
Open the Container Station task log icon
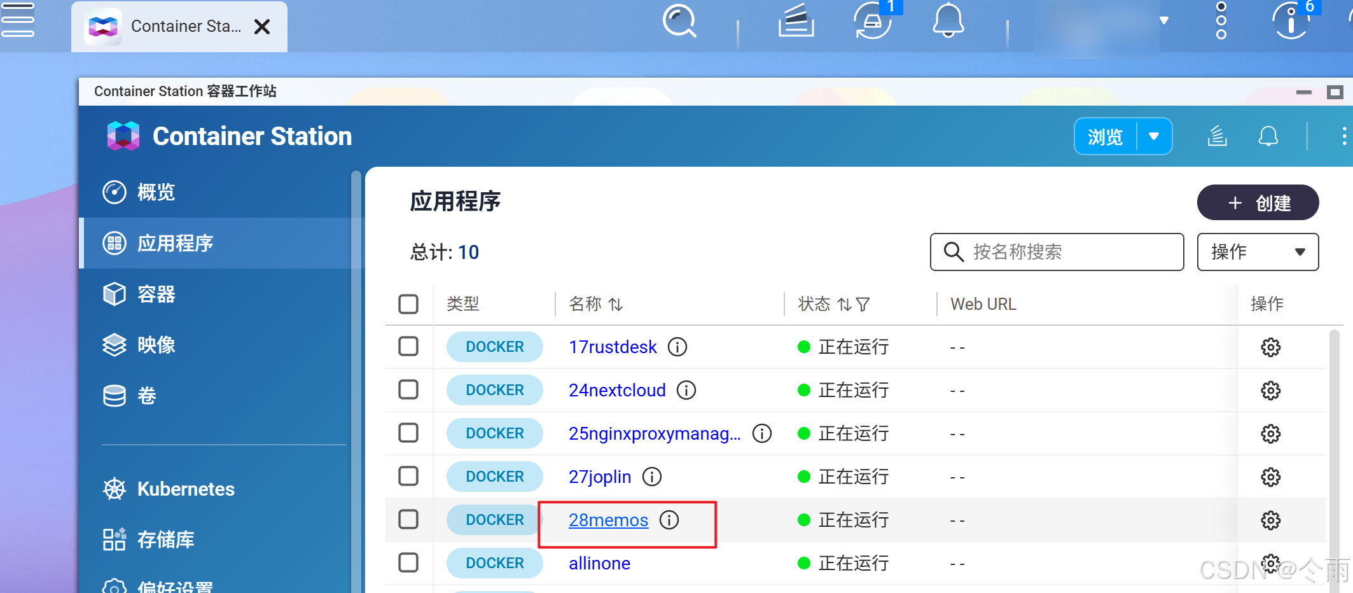click(1217, 136)
